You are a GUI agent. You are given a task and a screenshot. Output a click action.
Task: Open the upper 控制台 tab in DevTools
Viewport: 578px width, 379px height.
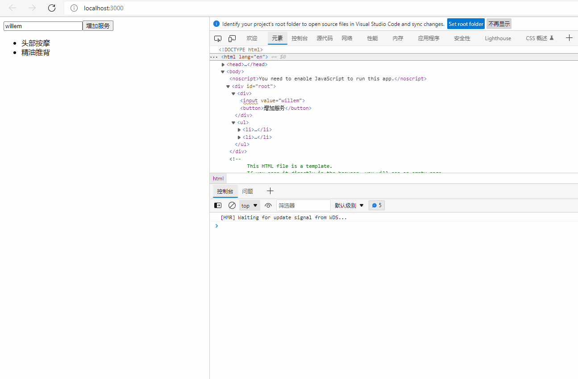tap(300, 38)
